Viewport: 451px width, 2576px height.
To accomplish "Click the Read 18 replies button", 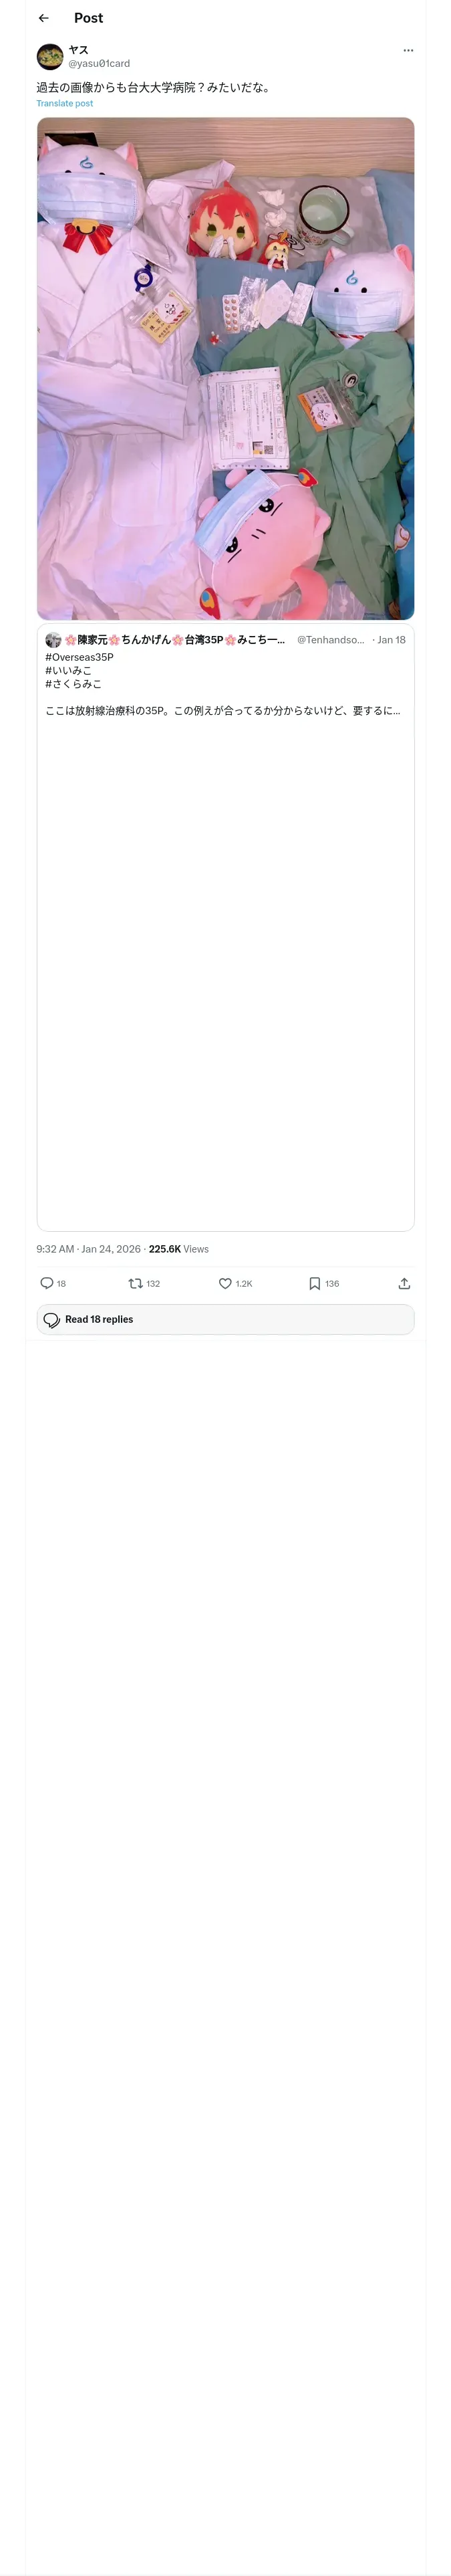I will coord(225,1319).
